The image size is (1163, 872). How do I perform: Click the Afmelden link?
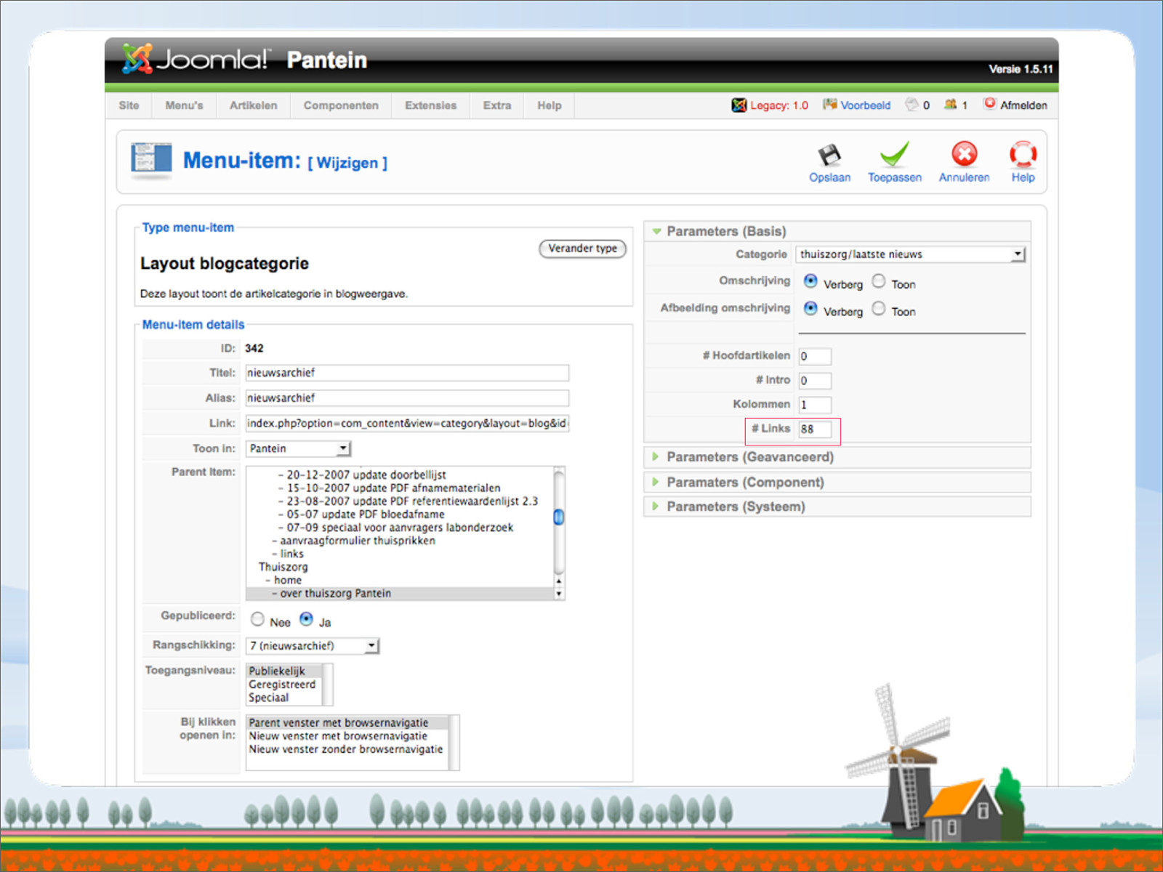1023,105
